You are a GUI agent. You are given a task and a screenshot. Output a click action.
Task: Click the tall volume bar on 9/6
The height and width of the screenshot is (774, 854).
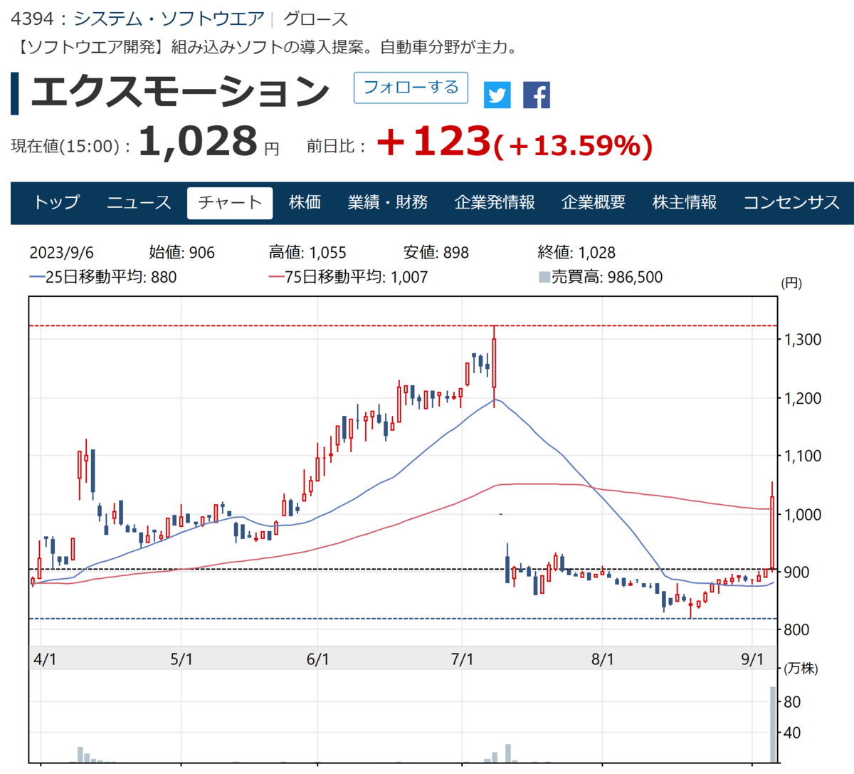point(773,724)
